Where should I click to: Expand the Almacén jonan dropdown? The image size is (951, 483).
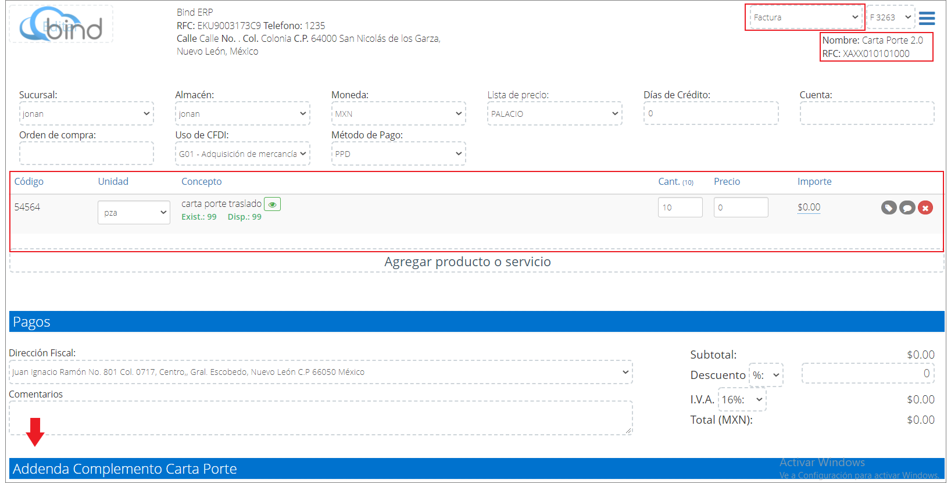point(242,113)
